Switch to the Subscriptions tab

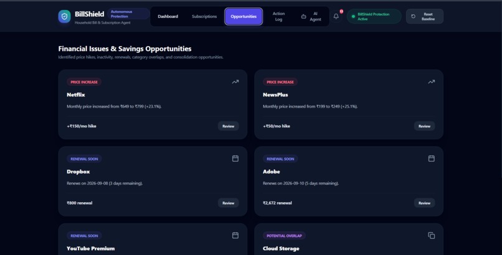coord(204,16)
